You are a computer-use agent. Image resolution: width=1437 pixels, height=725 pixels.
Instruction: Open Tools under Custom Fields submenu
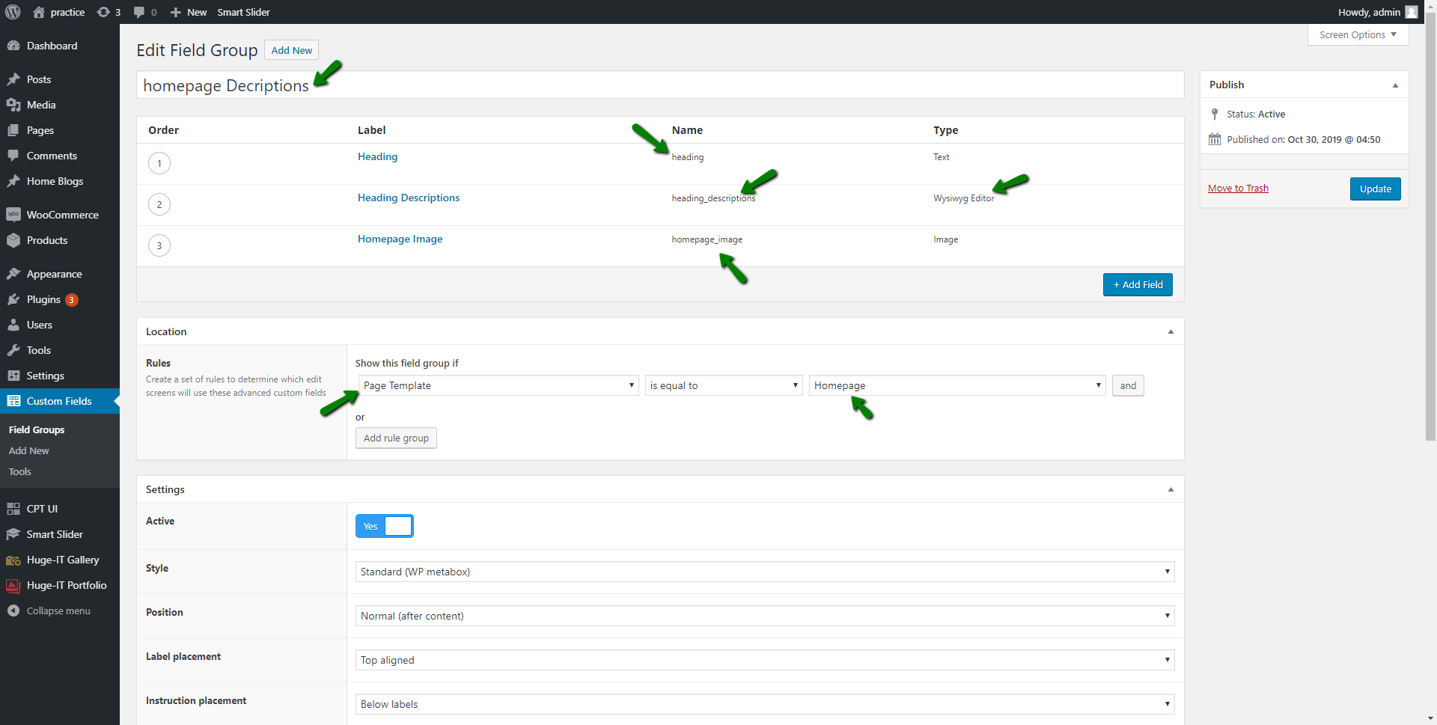pos(20,471)
